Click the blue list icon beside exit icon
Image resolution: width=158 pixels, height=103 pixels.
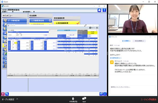click(7, 94)
